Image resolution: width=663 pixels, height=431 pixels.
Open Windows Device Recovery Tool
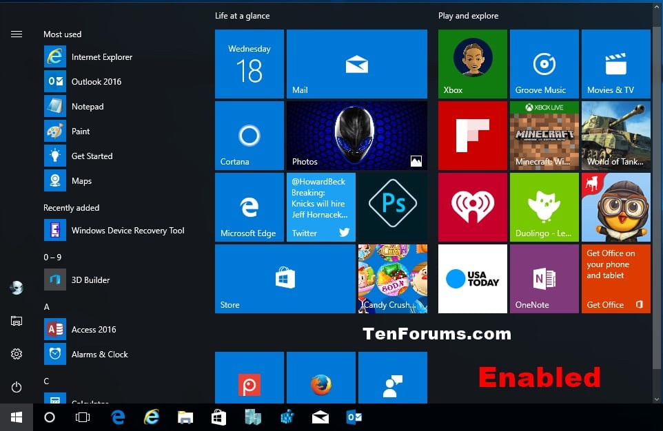click(114, 230)
